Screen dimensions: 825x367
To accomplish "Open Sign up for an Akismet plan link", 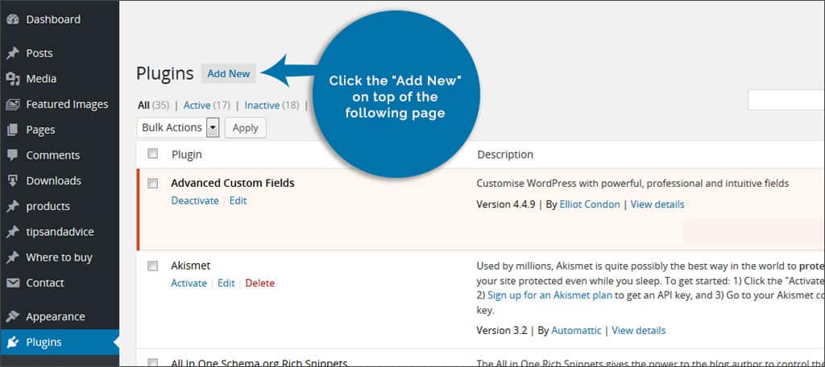I will 549,295.
